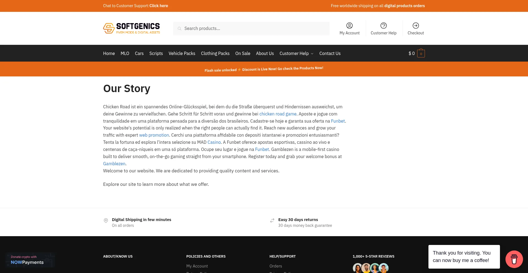The image size is (528, 273).
Task: Click the 'Click here' support chat link
Action: tap(159, 6)
